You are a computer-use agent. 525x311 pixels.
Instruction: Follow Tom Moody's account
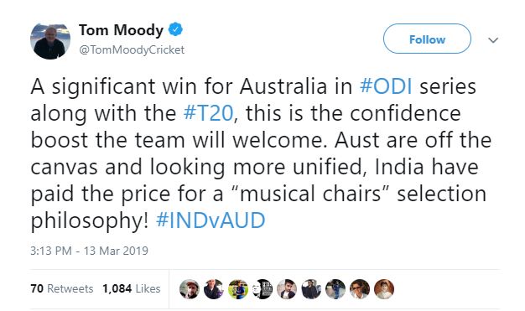coord(427,39)
